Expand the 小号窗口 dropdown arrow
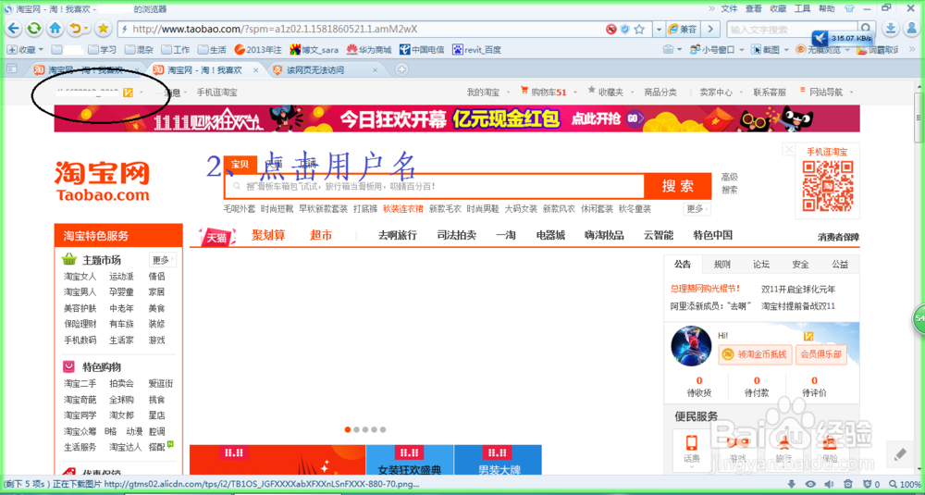The width and height of the screenshot is (925, 495). pos(742,50)
